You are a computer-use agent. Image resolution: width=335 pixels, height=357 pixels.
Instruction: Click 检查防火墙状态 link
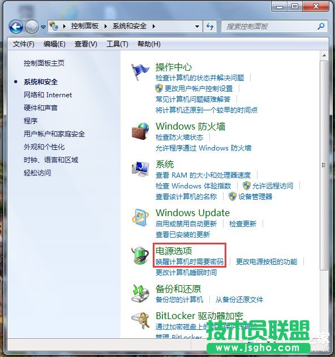179,137
